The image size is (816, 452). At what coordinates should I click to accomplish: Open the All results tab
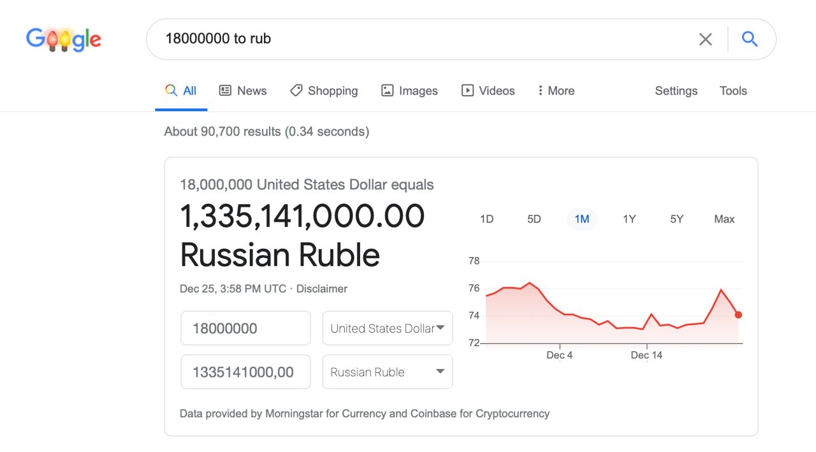pyautogui.click(x=181, y=91)
